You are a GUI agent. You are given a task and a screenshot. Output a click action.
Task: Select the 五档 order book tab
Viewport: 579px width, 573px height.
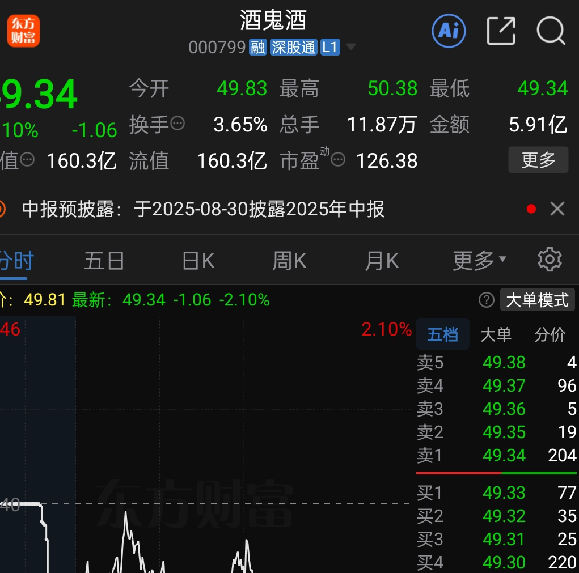[x=443, y=334]
